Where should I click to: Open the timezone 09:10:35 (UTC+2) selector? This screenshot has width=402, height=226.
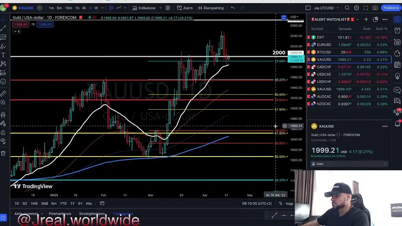(x=256, y=203)
